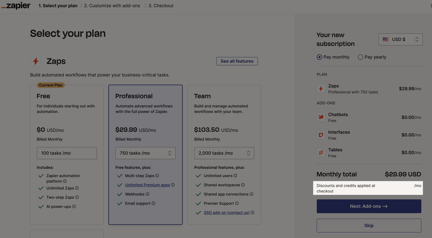Screen dimensions: 432x238
Task: Click 'Professional with 750 tasks' text
Action: (353, 92)
